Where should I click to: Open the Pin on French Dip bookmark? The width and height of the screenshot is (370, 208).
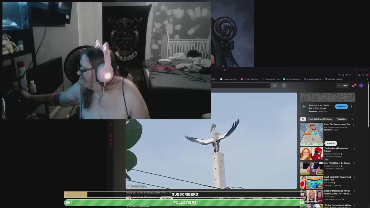coord(250,79)
